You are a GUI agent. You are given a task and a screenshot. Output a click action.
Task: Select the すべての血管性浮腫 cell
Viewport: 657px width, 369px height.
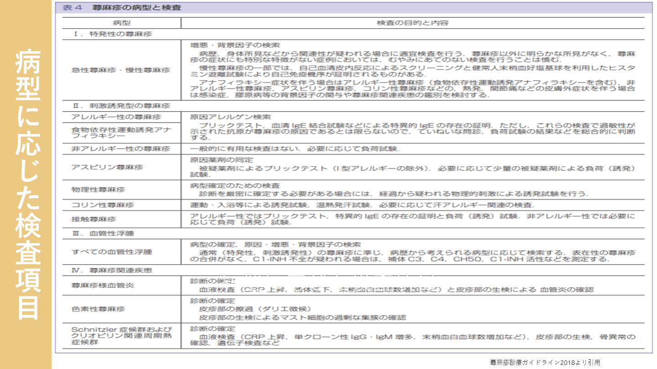coord(112,251)
